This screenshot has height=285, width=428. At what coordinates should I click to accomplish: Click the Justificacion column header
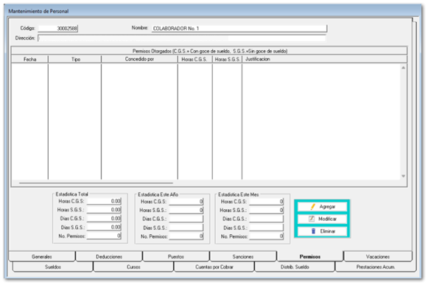click(325, 59)
